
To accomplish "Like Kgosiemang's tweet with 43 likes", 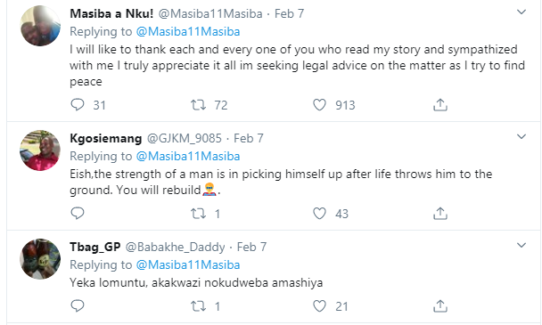I will pos(319,213).
